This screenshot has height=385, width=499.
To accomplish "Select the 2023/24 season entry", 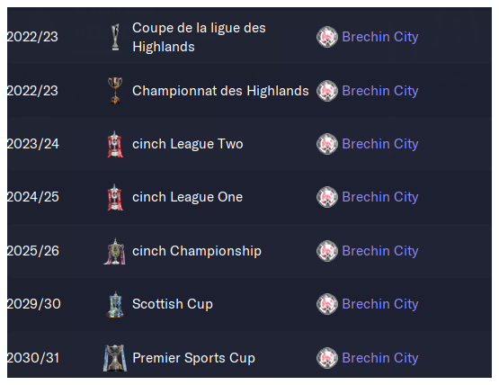I will (x=33, y=144).
